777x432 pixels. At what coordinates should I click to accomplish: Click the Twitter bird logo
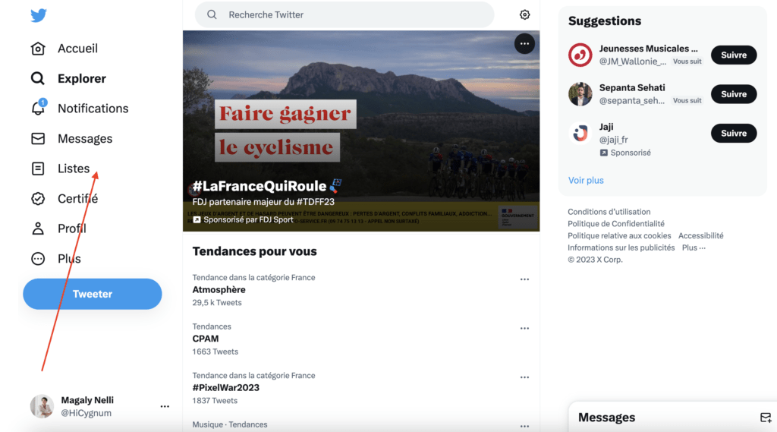tap(38, 15)
